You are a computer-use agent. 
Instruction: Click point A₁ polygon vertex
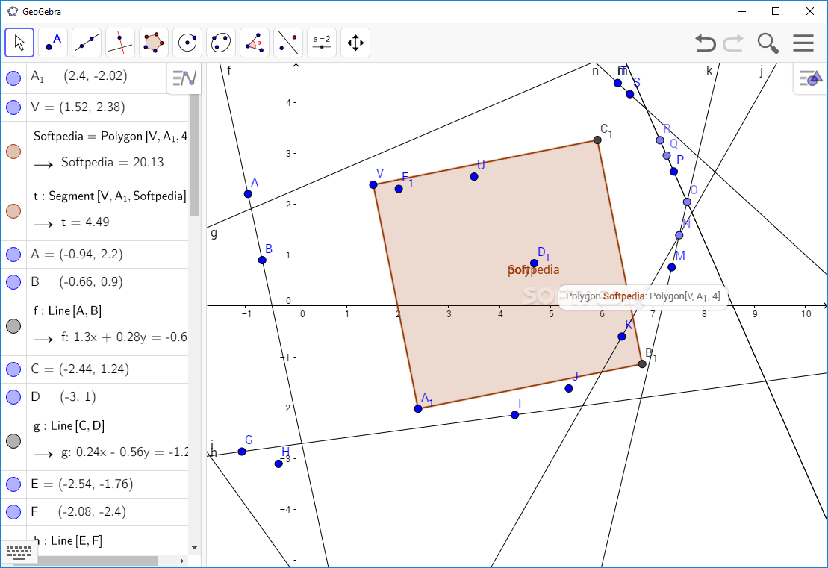coord(418,408)
